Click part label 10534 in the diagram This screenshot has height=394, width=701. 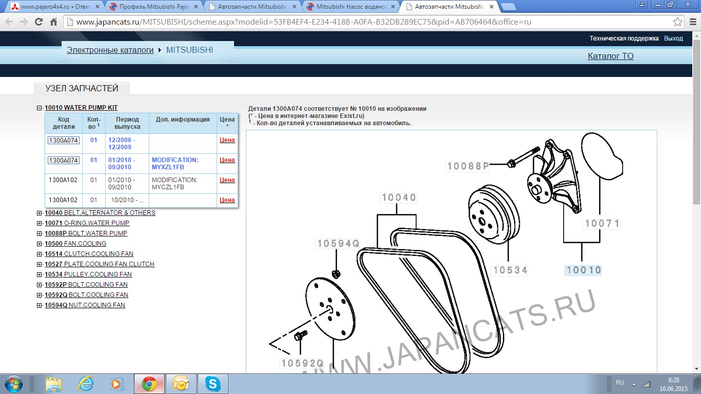coord(510,270)
